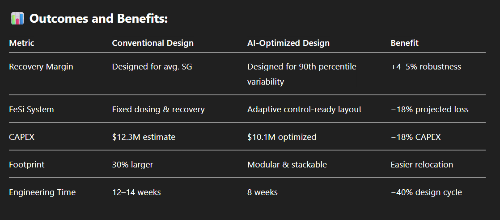
Task: Click the Benefit column header
Action: (x=404, y=43)
